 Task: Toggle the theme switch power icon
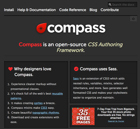coord(133,19)
